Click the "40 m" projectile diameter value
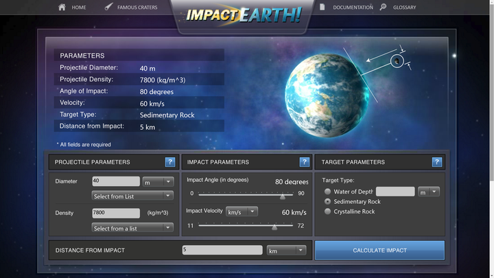This screenshot has height=278, width=494. [148, 69]
